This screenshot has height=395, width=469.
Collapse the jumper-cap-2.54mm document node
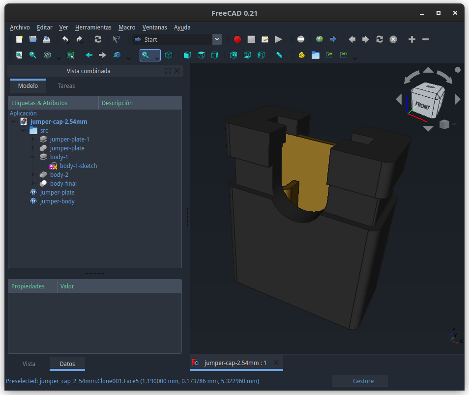(13, 122)
